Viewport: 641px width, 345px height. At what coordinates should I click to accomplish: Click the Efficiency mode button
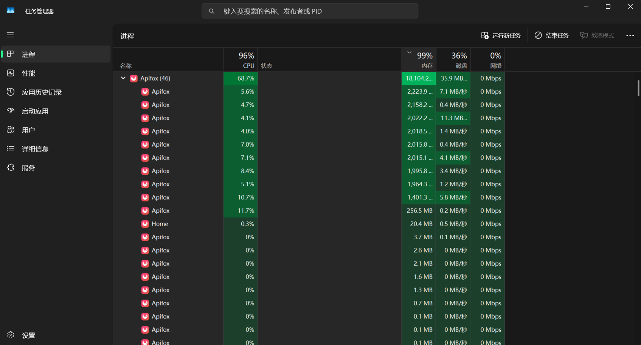click(597, 36)
